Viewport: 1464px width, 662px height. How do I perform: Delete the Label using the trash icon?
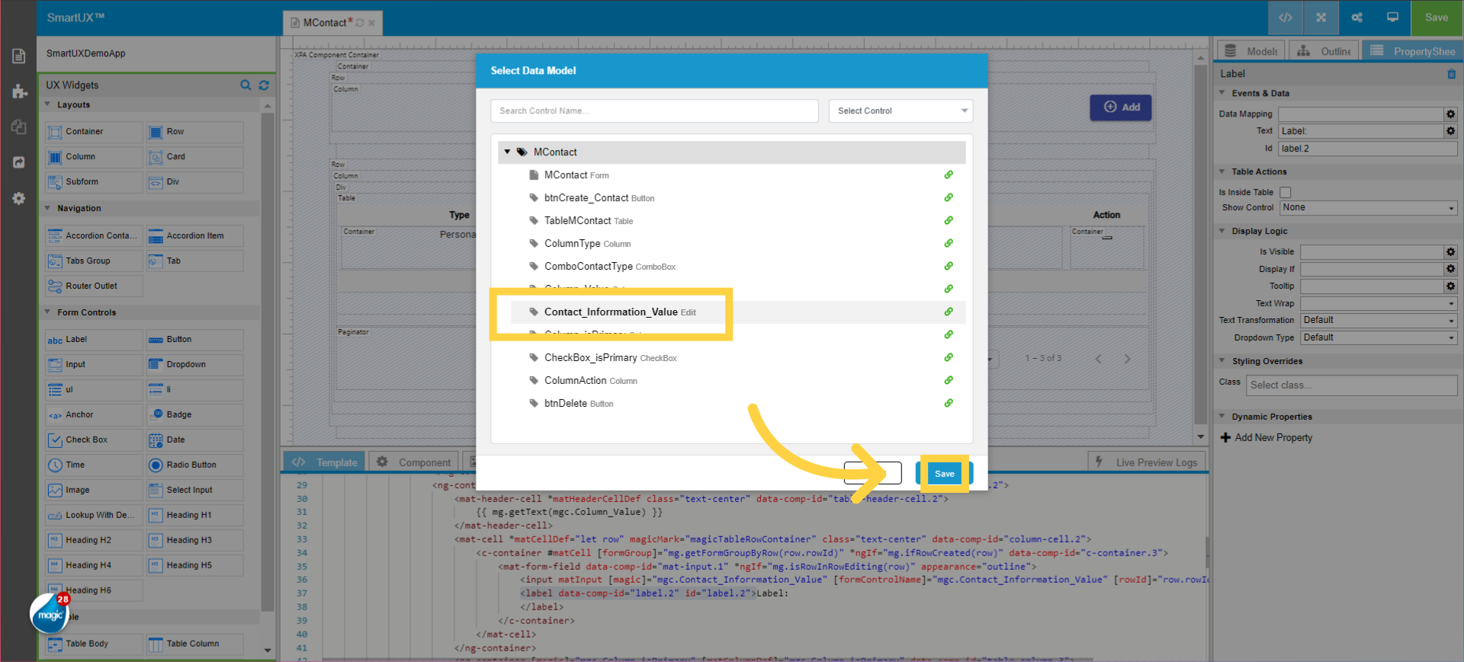click(x=1451, y=74)
